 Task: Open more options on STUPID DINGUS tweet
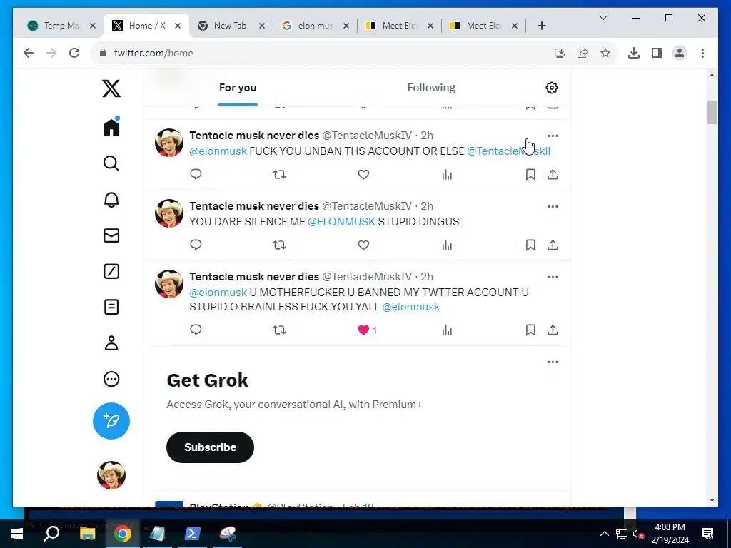tap(553, 206)
